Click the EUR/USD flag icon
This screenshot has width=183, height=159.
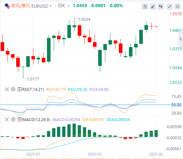click(x=7, y=6)
